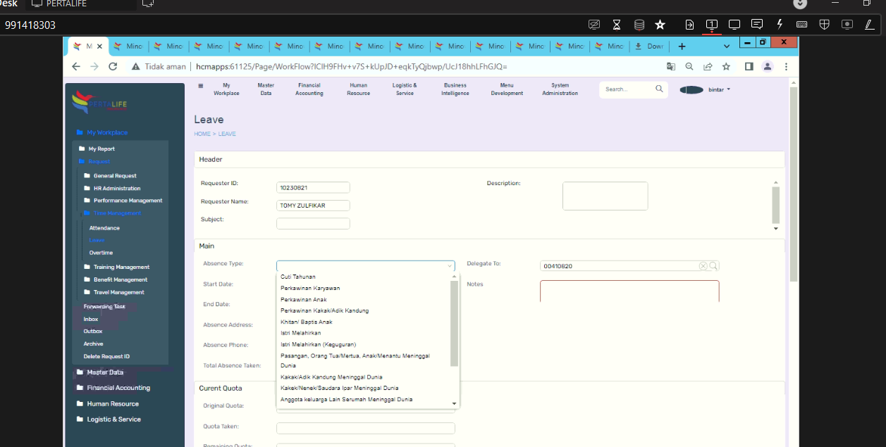Click the Description text area
Screen dimensions: 886x447
[605, 196]
